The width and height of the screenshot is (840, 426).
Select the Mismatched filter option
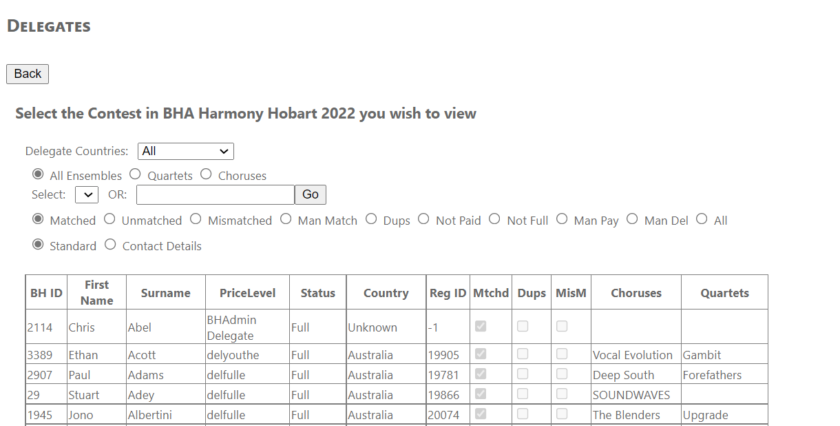pos(196,219)
